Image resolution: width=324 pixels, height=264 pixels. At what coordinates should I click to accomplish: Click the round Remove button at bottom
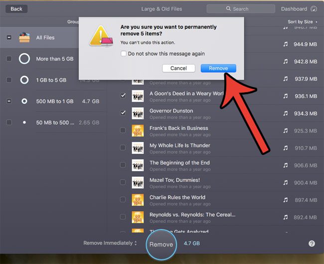(161, 245)
